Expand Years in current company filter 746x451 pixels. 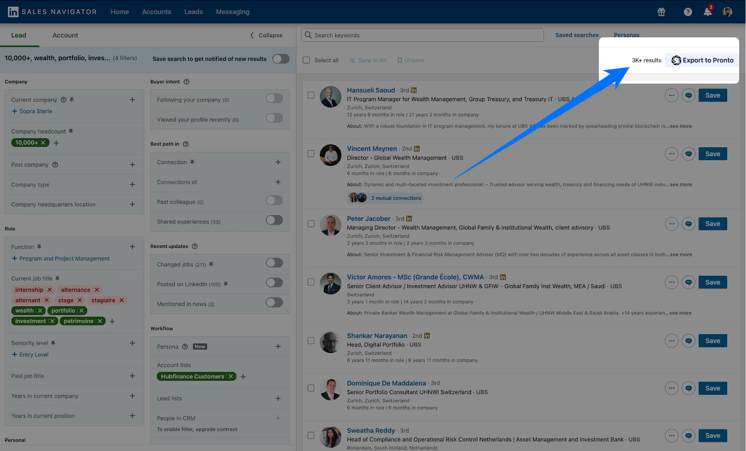tap(132, 396)
